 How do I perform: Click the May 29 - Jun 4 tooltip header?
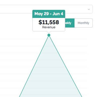pyautogui.click(x=49, y=14)
